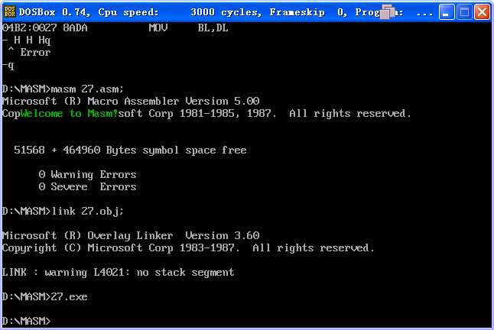This screenshot has height=330, width=494.
Task: Click the 'masm 27.asm;' command line
Action: coord(63,89)
